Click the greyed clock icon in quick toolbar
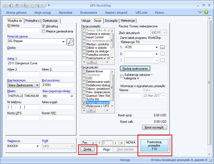The width and height of the screenshot is (214, 164). [x=32, y=5]
